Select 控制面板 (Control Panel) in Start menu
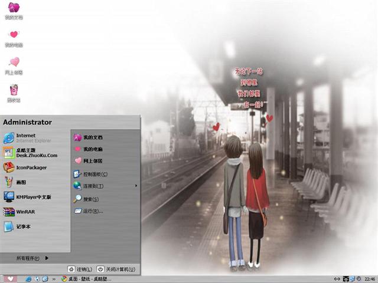378x283 pixels. click(x=94, y=175)
